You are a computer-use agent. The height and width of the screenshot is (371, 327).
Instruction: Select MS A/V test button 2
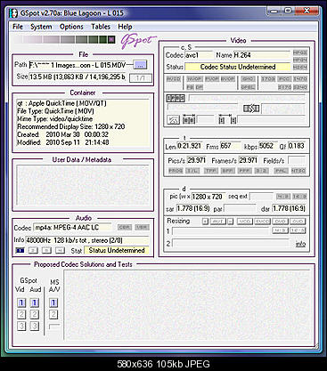point(53,314)
